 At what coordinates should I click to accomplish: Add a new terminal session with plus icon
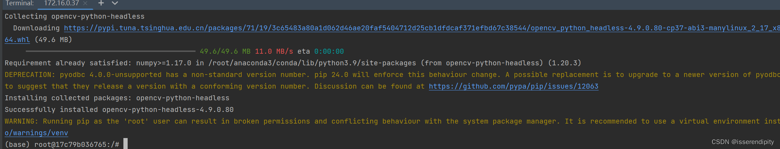pyautogui.click(x=101, y=3)
